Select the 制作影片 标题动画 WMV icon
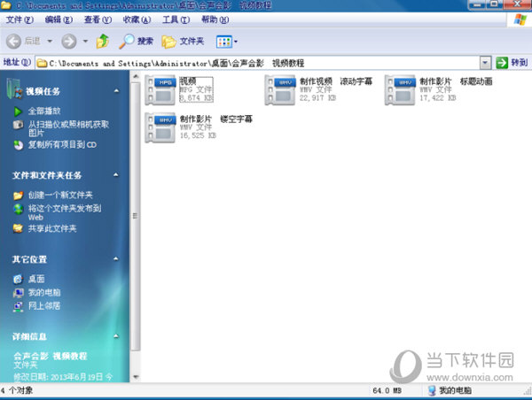532x400 pixels. [x=400, y=89]
